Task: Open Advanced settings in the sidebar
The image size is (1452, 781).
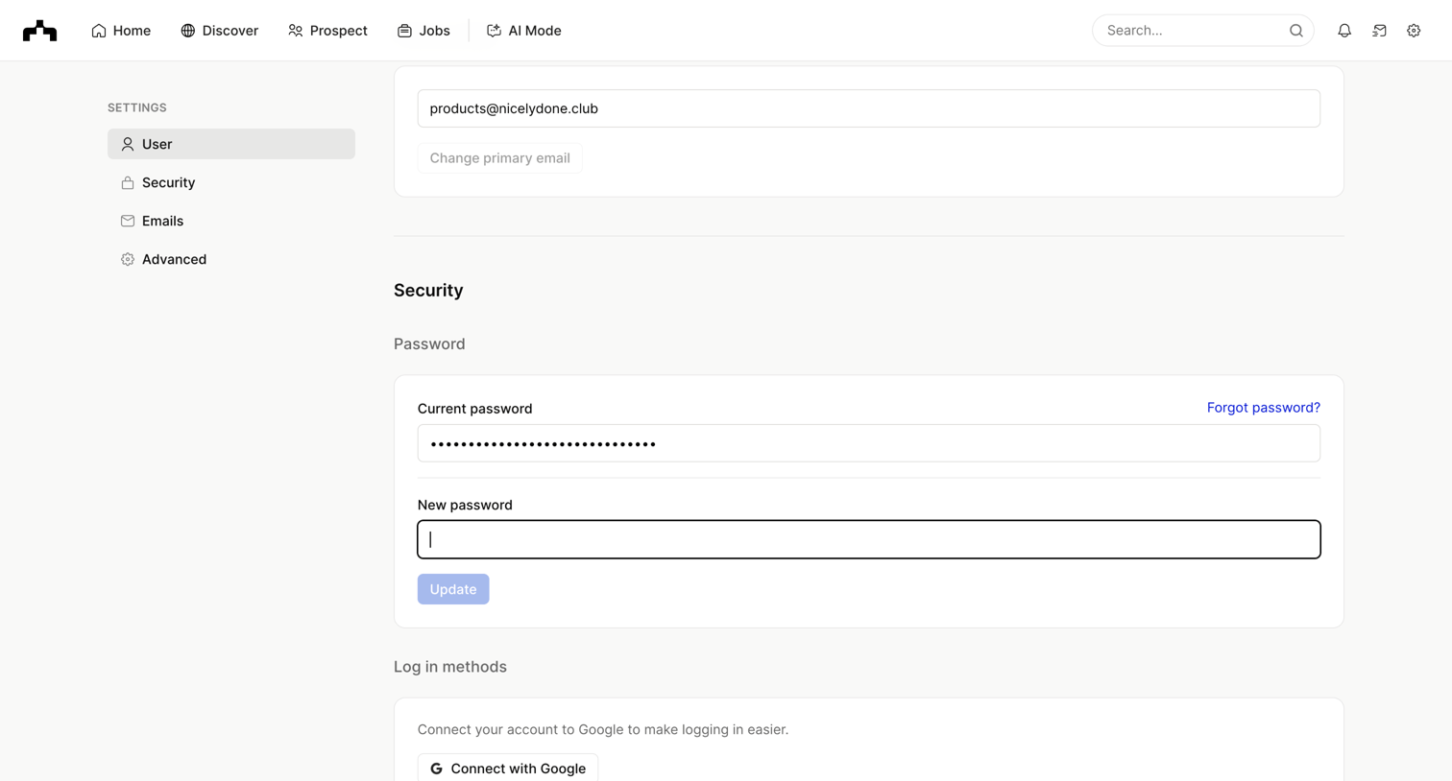Action: 231,259
